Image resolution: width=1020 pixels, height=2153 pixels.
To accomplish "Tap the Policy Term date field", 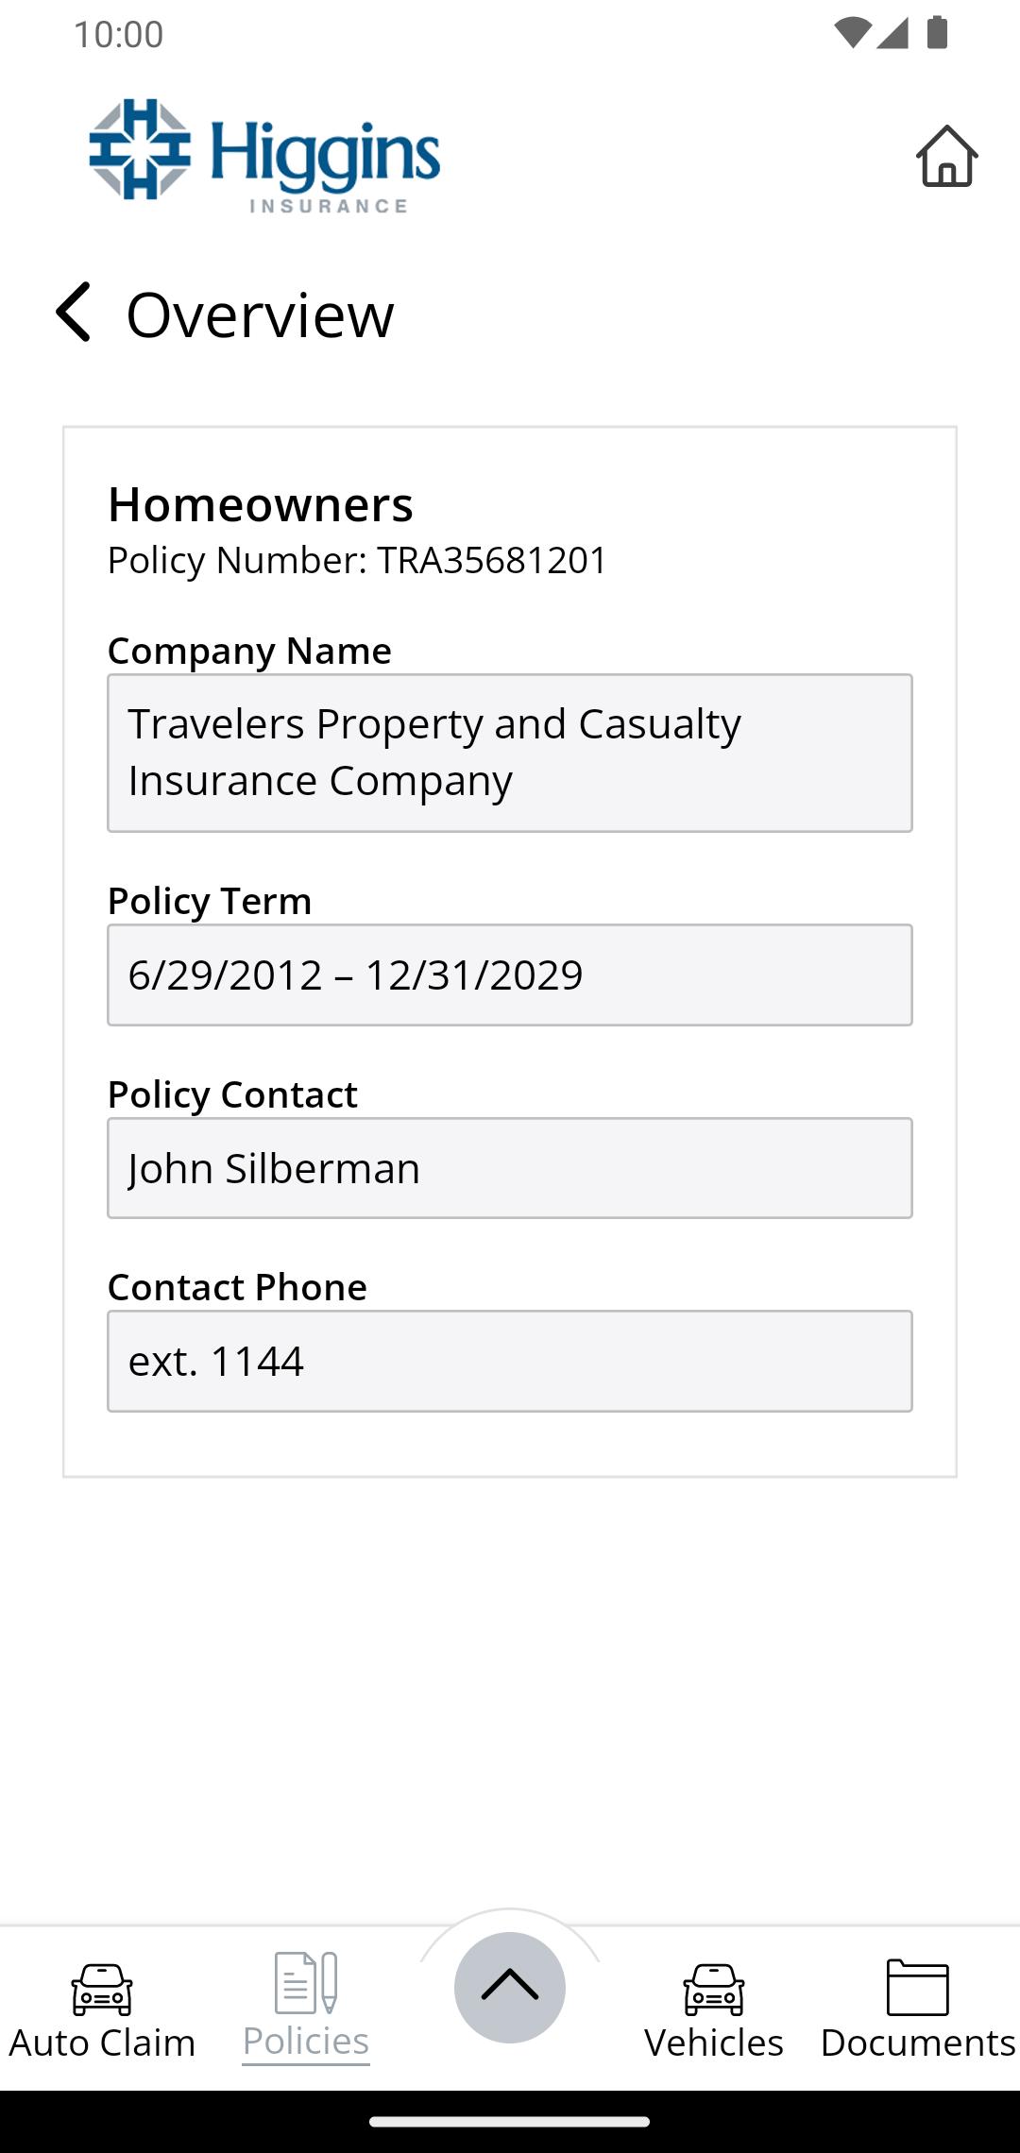I will pyautogui.click(x=510, y=975).
